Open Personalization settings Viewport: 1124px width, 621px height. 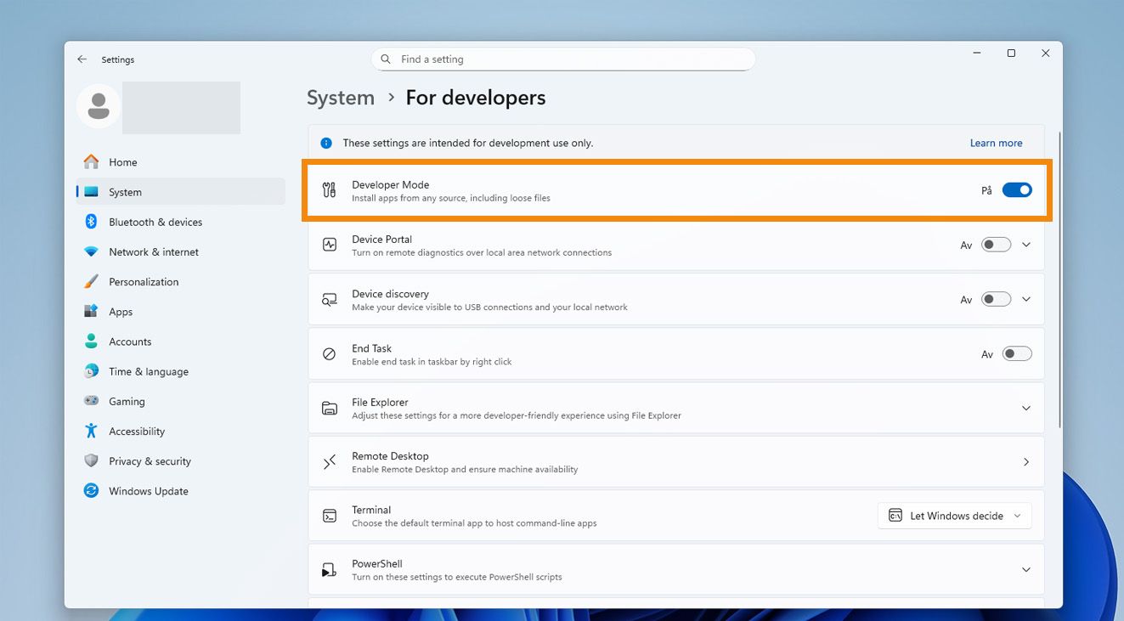tap(181, 281)
